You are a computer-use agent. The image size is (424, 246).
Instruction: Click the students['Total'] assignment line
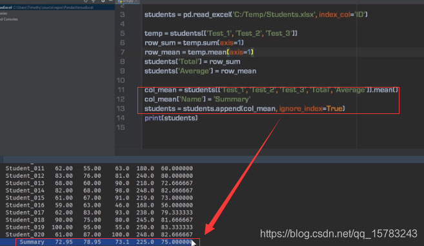pyautogui.click(x=192, y=62)
